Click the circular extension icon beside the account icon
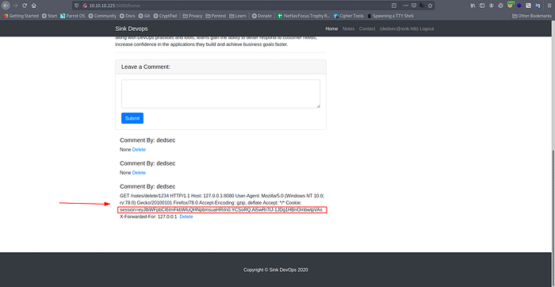 pyautogui.click(x=500, y=6)
